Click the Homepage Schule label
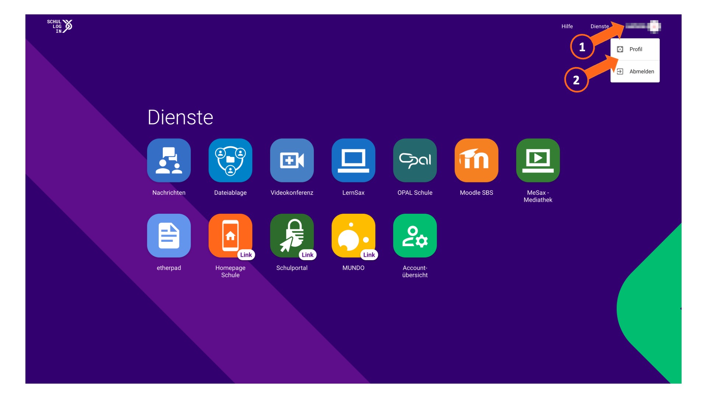 tap(230, 272)
